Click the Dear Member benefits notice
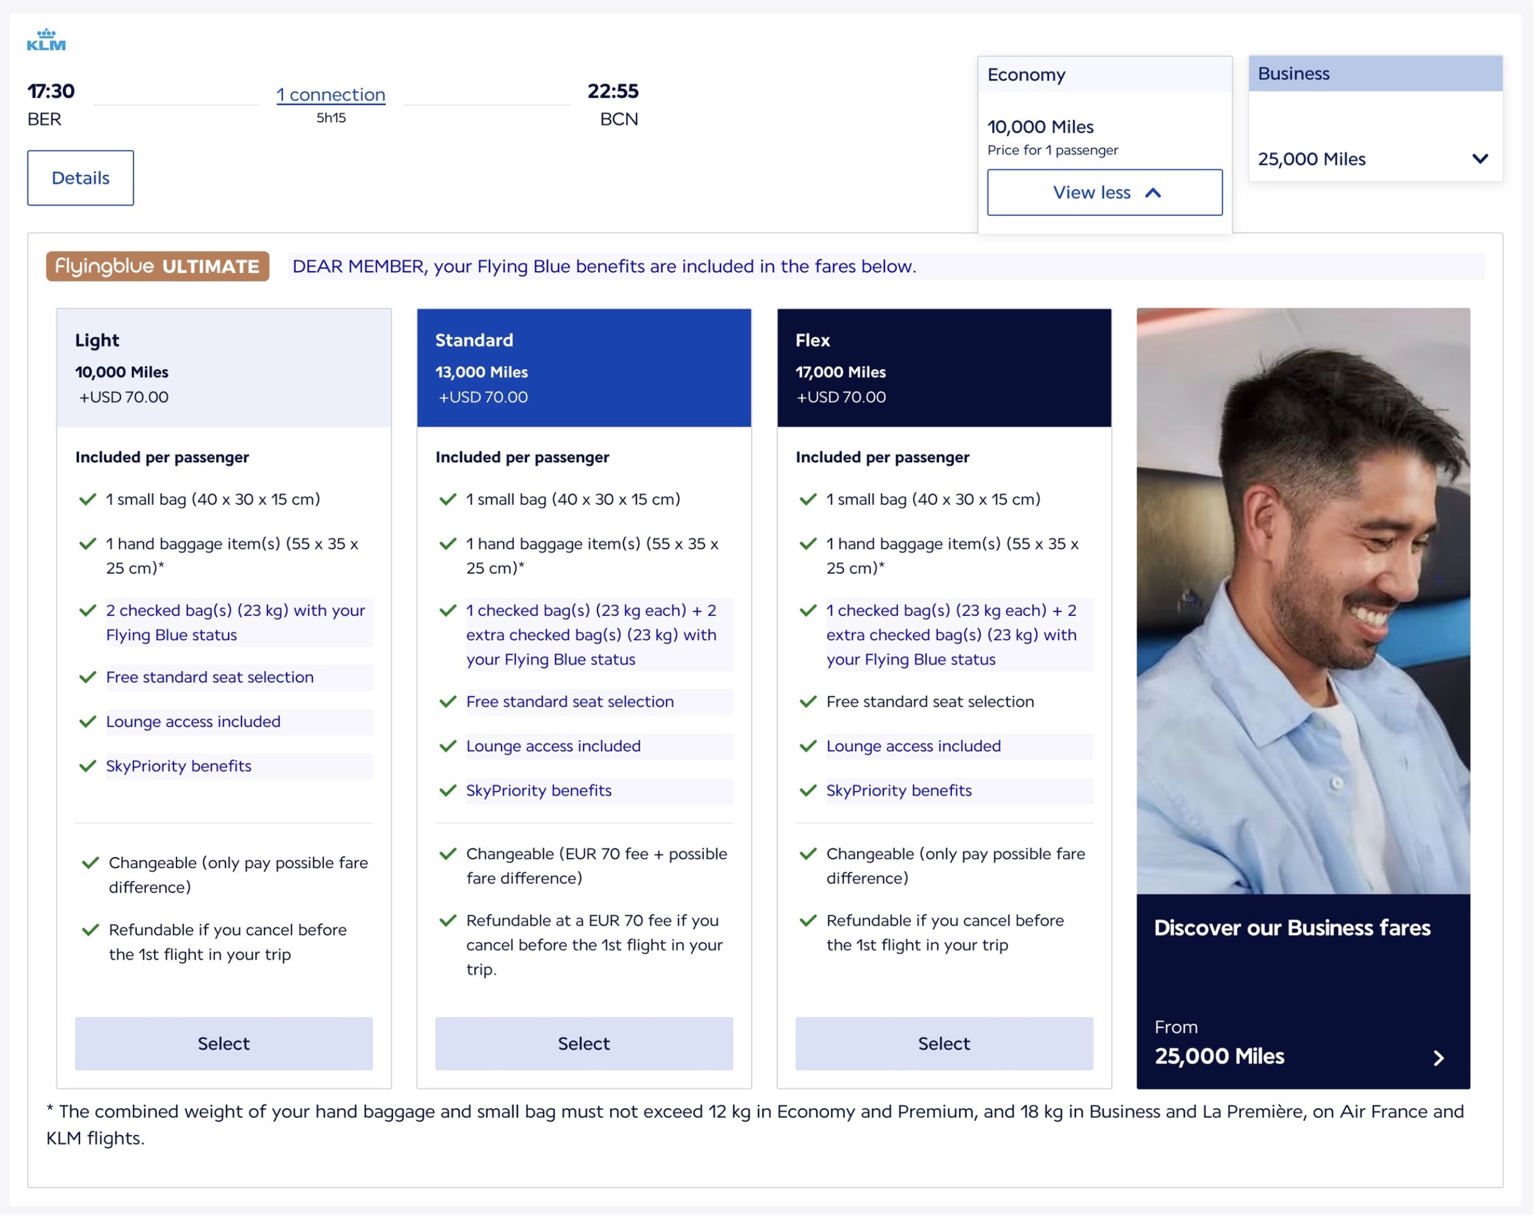Screen dimensions: 1536x1218 click(x=605, y=266)
